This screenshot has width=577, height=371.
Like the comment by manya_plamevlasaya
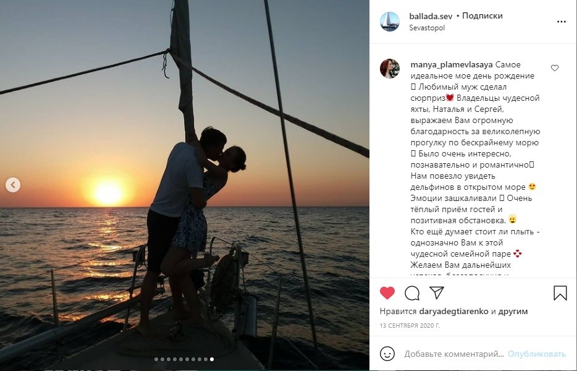click(x=554, y=68)
